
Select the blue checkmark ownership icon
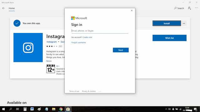click(x=17, y=23)
